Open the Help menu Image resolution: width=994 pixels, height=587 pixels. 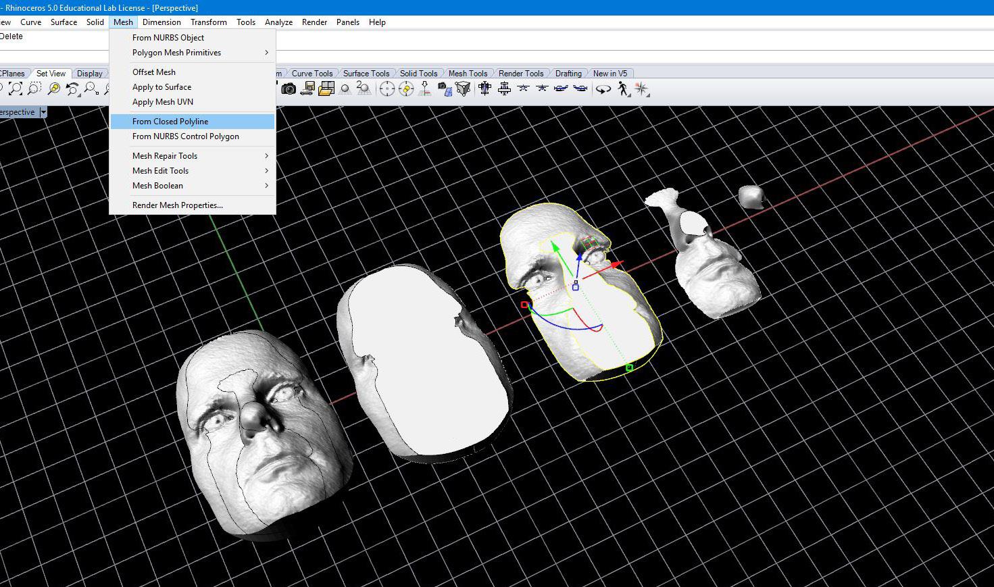coord(378,22)
